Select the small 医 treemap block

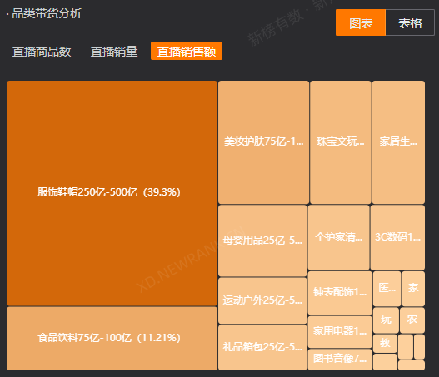[x=387, y=289]
